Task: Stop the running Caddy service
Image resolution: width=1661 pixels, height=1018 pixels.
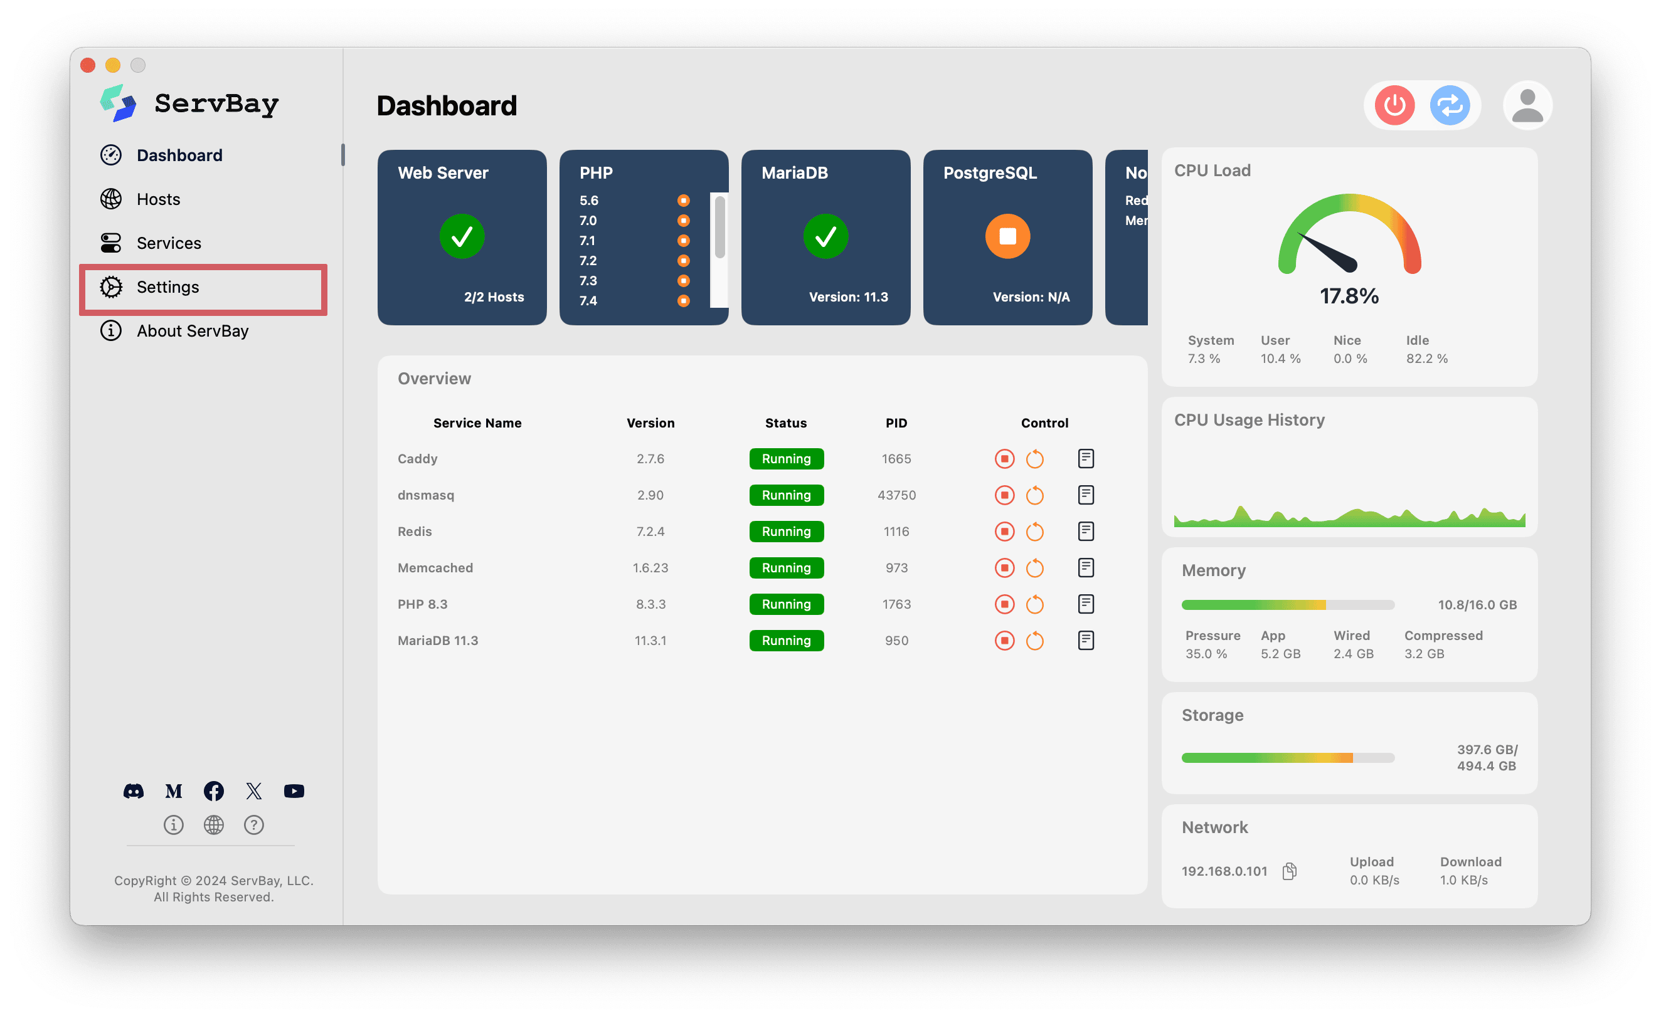Action: point(1005,459)
